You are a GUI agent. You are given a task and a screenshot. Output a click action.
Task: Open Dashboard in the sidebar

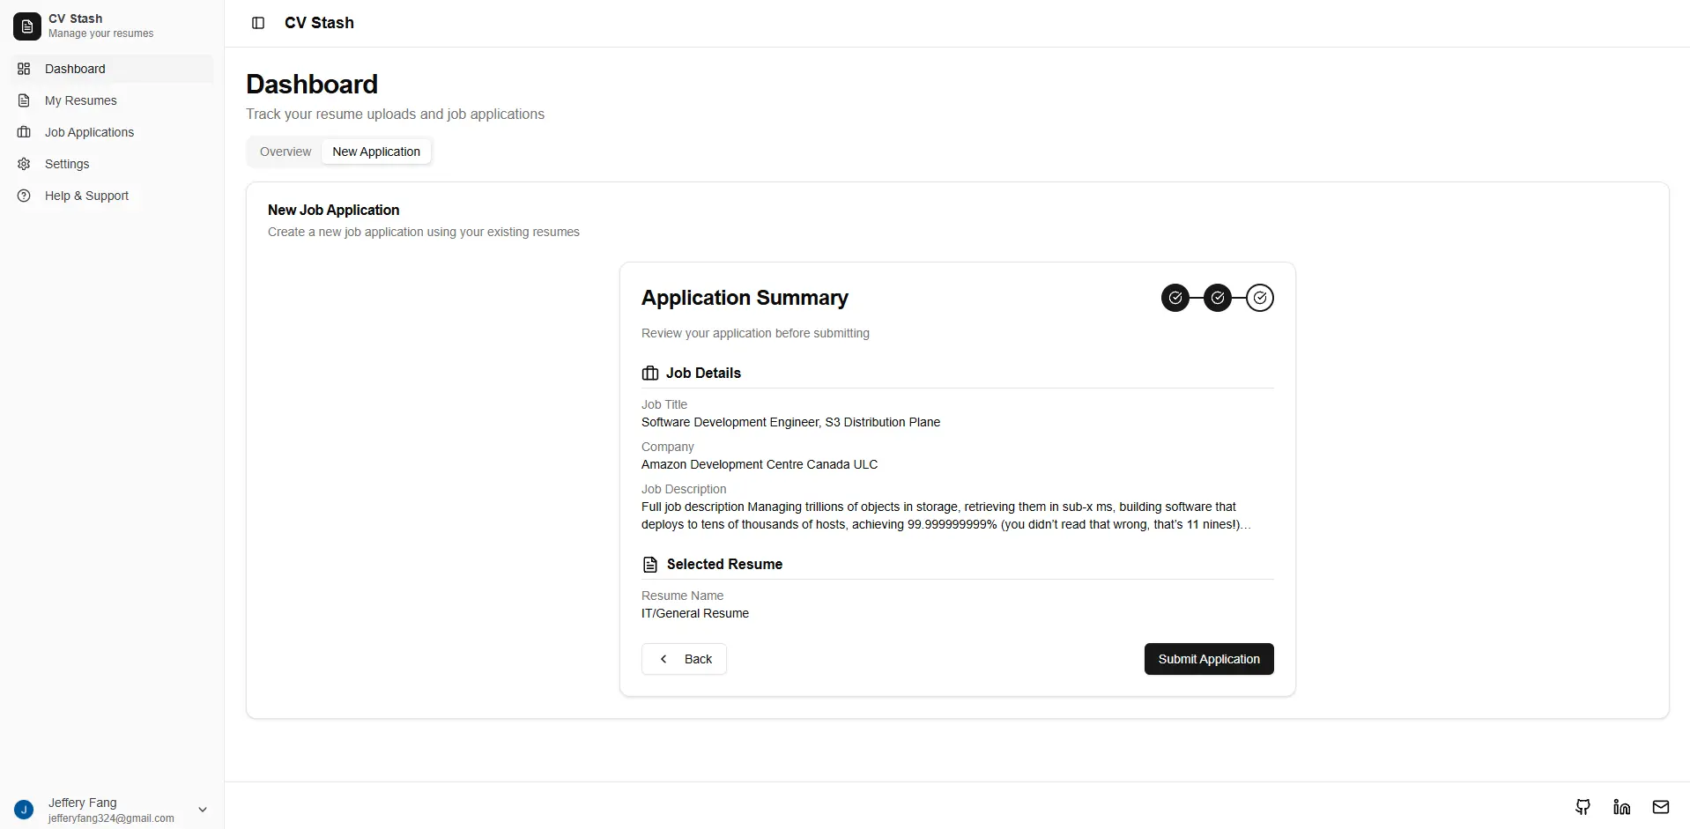(112, 69)
